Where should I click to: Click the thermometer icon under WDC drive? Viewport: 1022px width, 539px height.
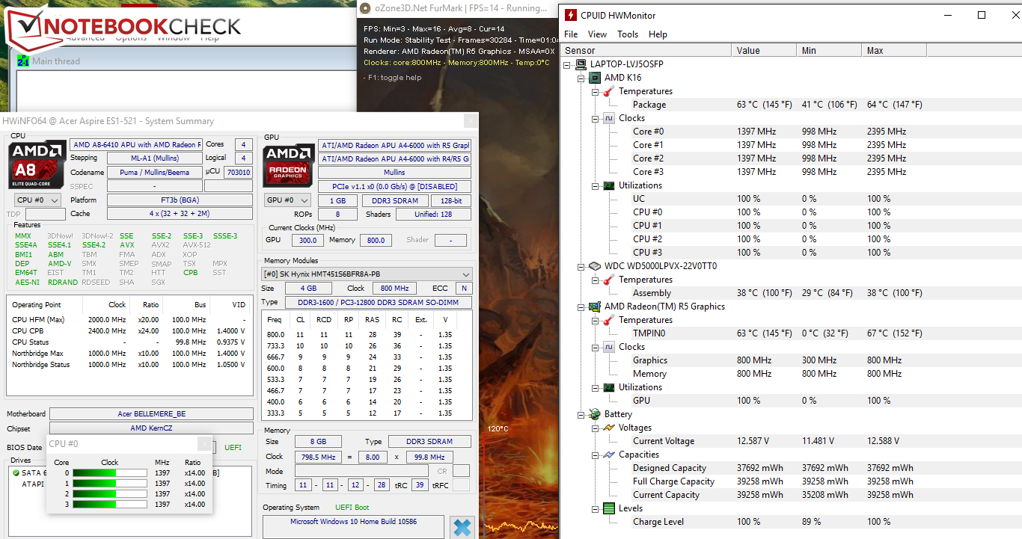coord(608,280)
